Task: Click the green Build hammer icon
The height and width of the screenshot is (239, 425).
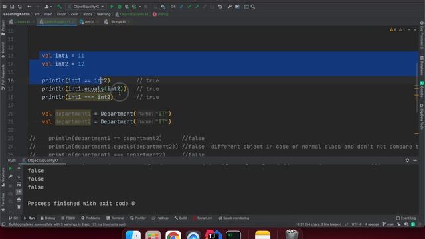Action: coord(60,7)
